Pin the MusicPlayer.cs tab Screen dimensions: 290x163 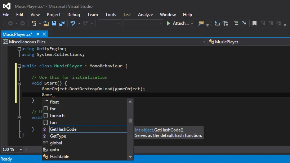37,34
